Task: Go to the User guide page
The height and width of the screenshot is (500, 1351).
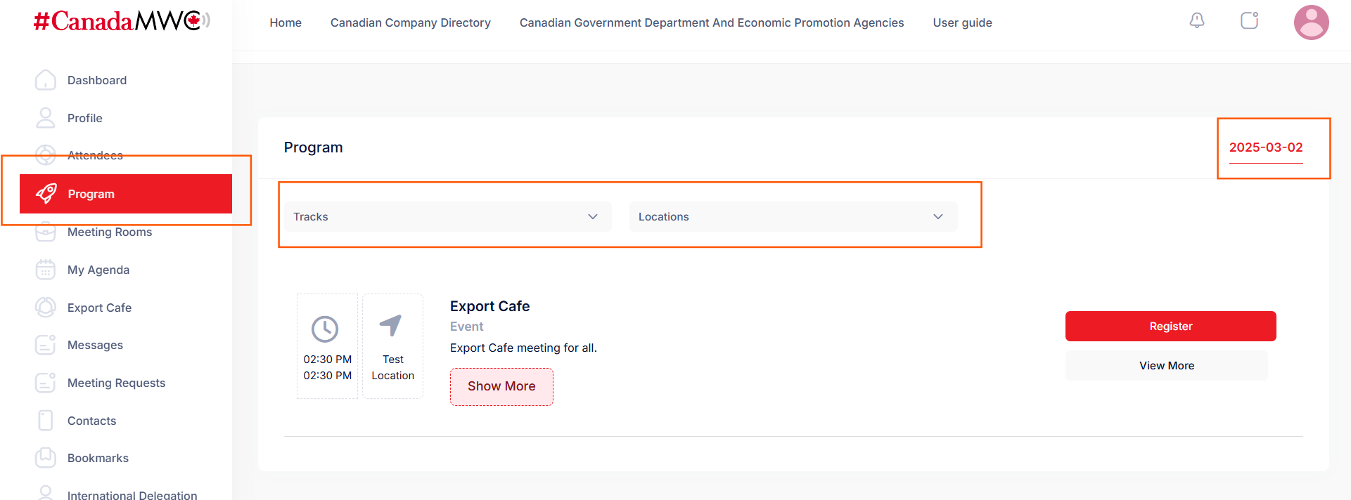Action: (x=962, y=22)
